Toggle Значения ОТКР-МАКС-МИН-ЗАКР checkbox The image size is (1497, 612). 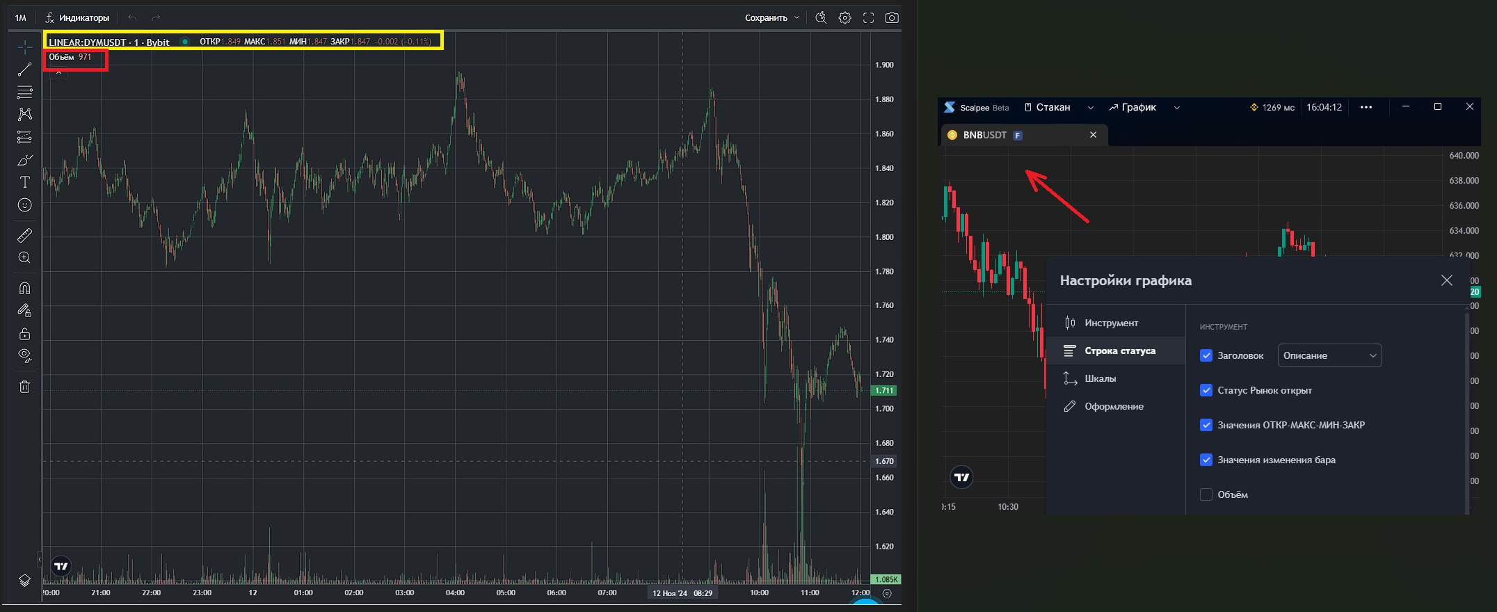coord(1206,425)
